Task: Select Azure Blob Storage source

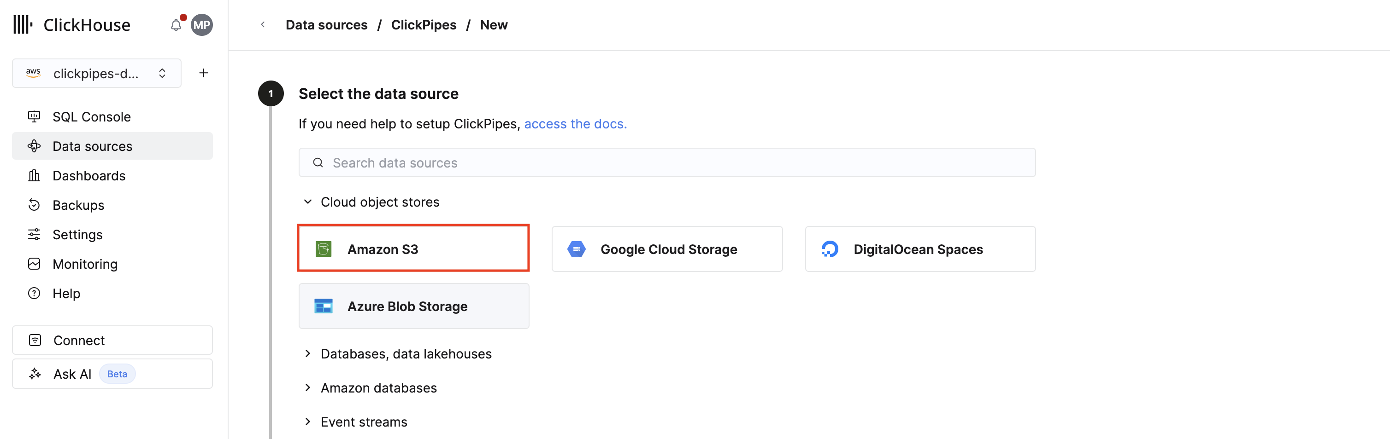Action: pos(413,306)
